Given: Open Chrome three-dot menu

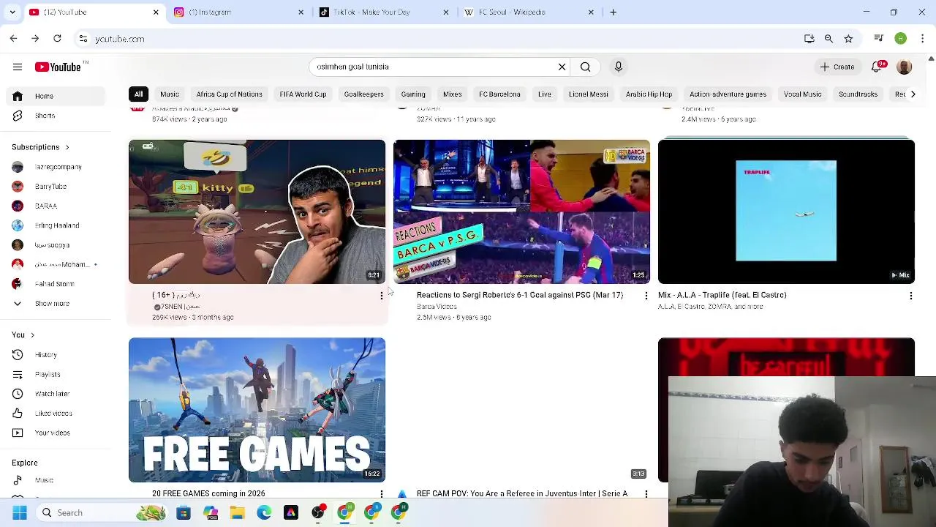Looking at the screenshot, I should (922, 39).
